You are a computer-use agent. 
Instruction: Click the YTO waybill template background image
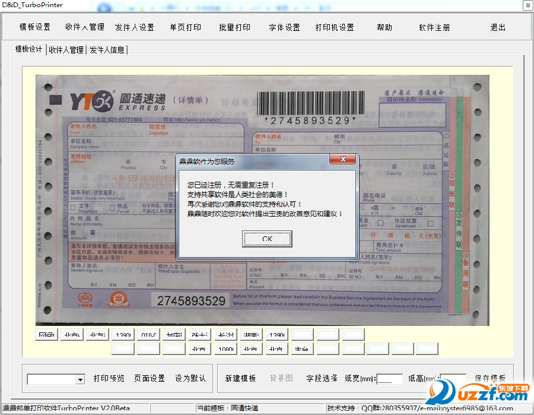coord(262,200)
